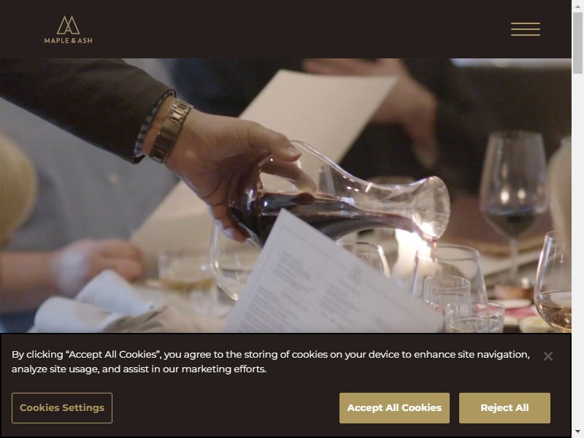This screenshot has width=584, height=438.
Task: Click the vertical scrollbar thumb
Action: (577, 43)
